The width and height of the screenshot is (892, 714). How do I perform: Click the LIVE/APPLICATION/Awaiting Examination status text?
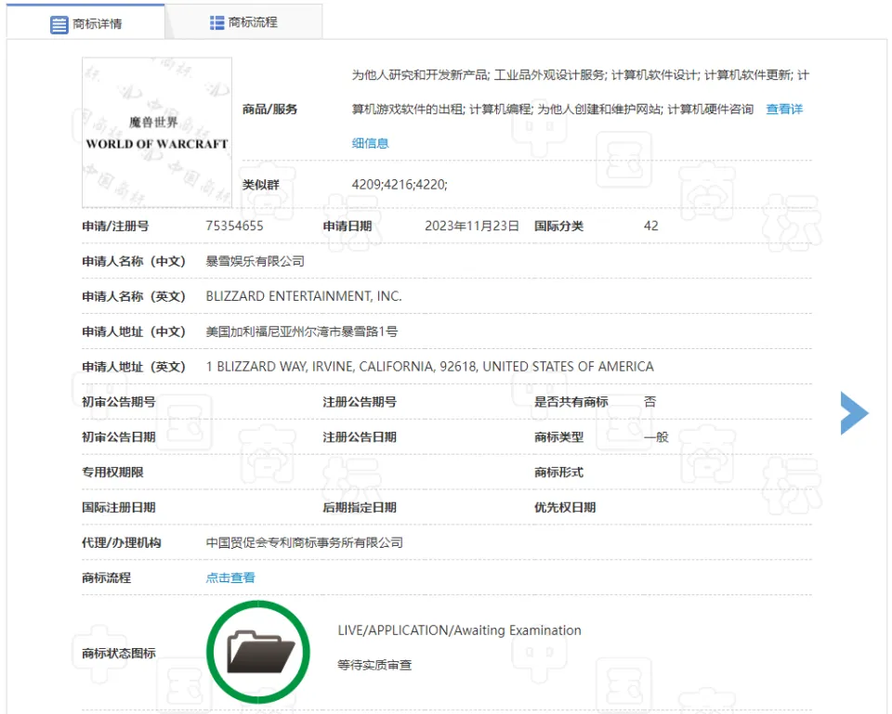click(459, 630)
